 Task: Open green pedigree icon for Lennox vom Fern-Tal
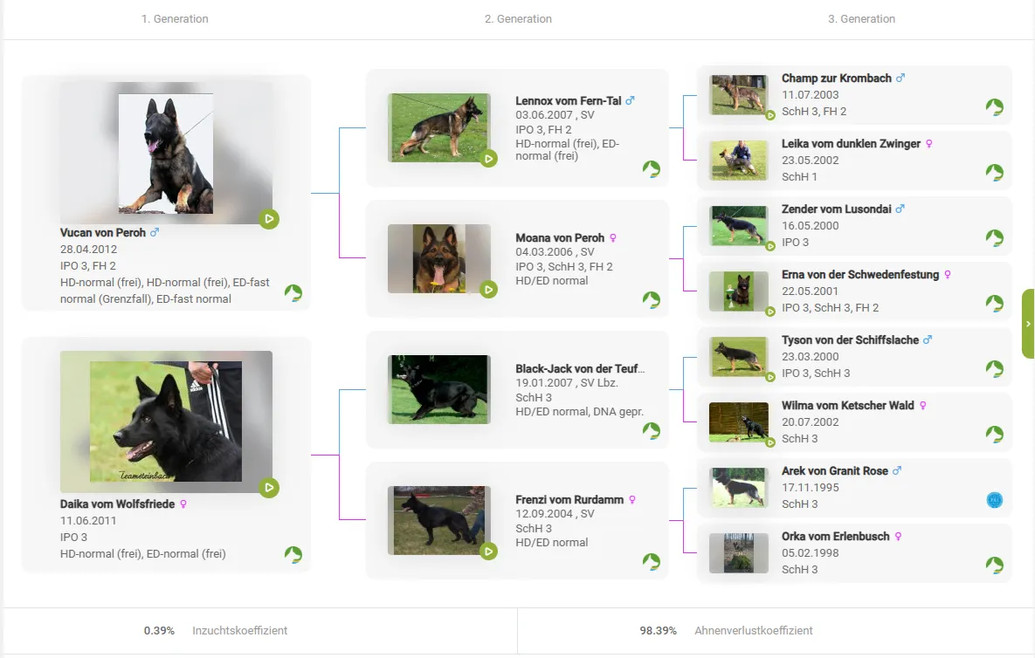click(651, 169)
